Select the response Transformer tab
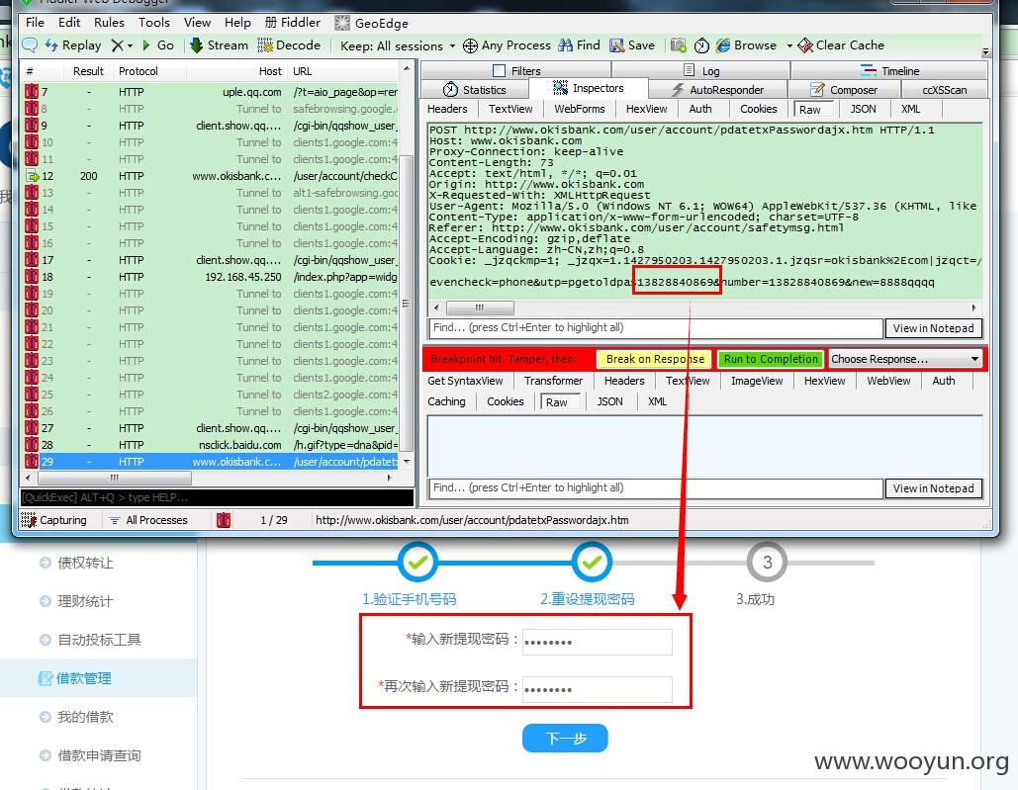 point(553,381)
